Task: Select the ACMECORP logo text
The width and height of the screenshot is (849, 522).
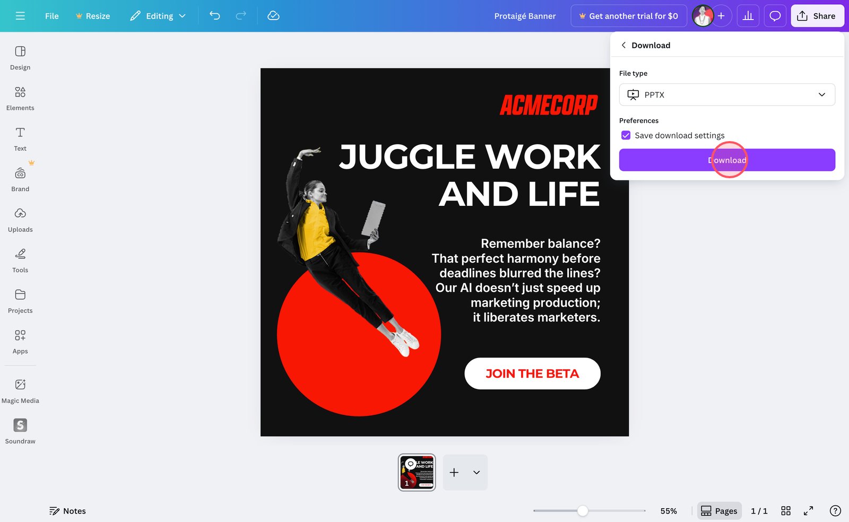Action: coord(549,105)
